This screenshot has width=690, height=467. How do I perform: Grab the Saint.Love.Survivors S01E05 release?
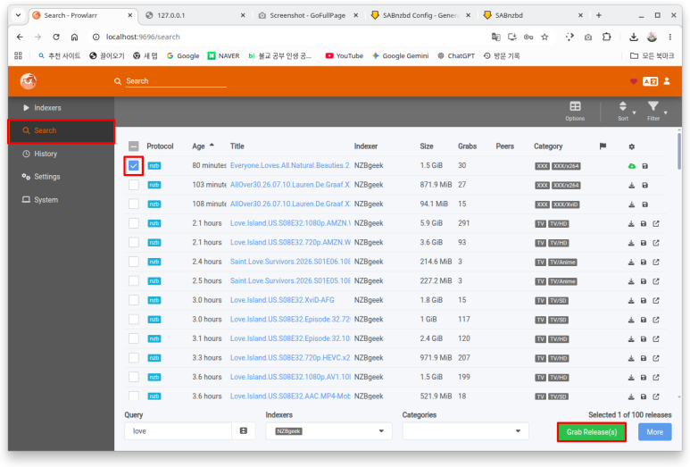tap(631, 281)
